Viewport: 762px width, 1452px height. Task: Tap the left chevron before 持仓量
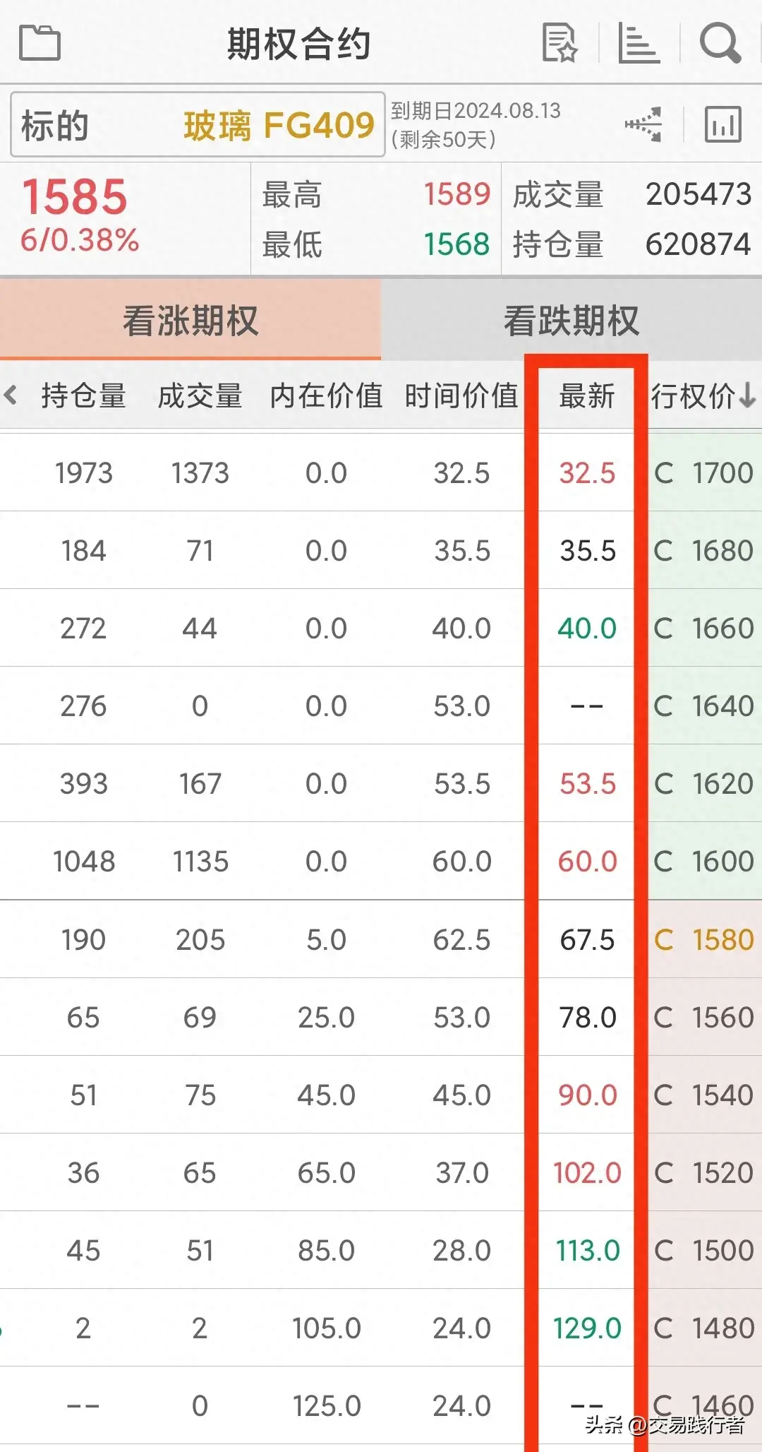[x=11, y=395]
